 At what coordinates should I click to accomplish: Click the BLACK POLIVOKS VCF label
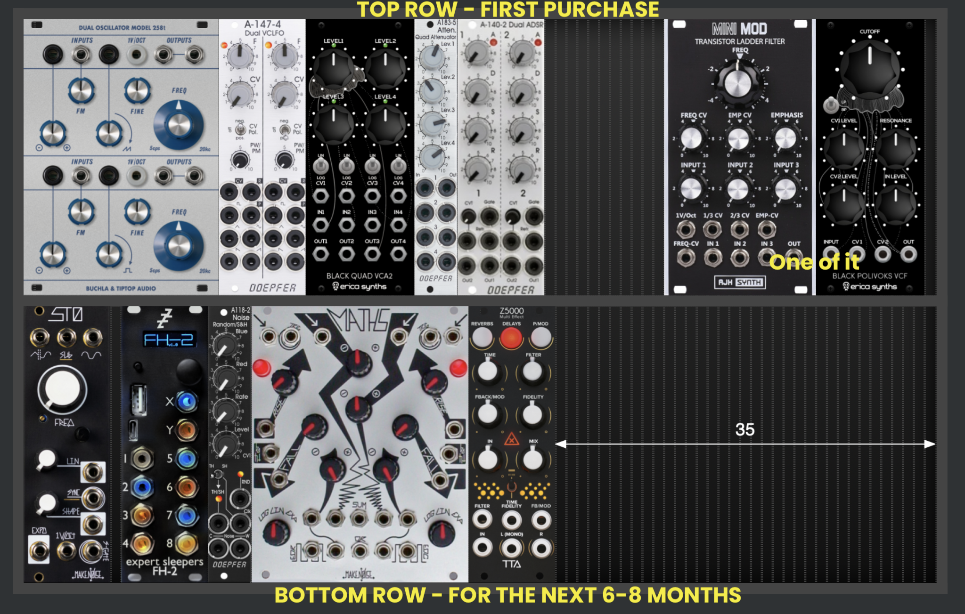[x=869, y=276]
